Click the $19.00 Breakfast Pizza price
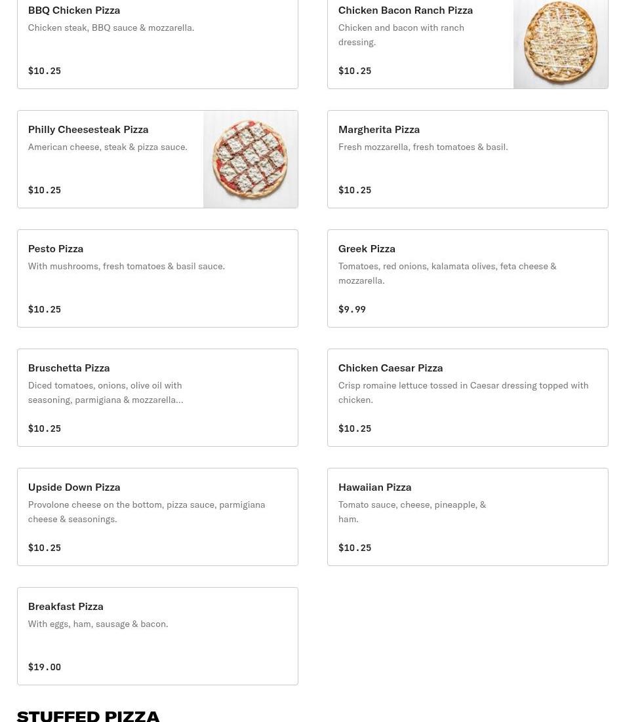The height and width of the screenshot is (722, 623). [x=45, y=667]
